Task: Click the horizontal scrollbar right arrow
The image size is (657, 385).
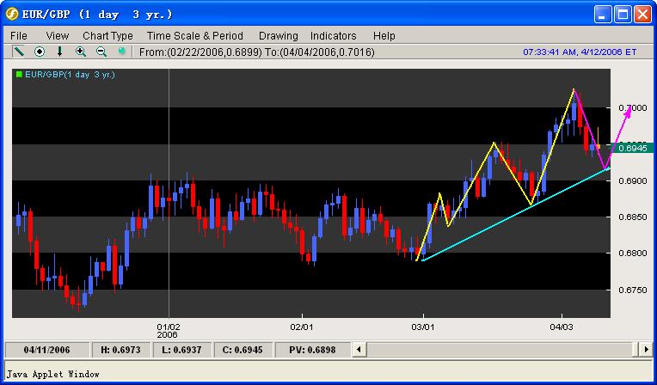Action: click(x=646, y=349)
